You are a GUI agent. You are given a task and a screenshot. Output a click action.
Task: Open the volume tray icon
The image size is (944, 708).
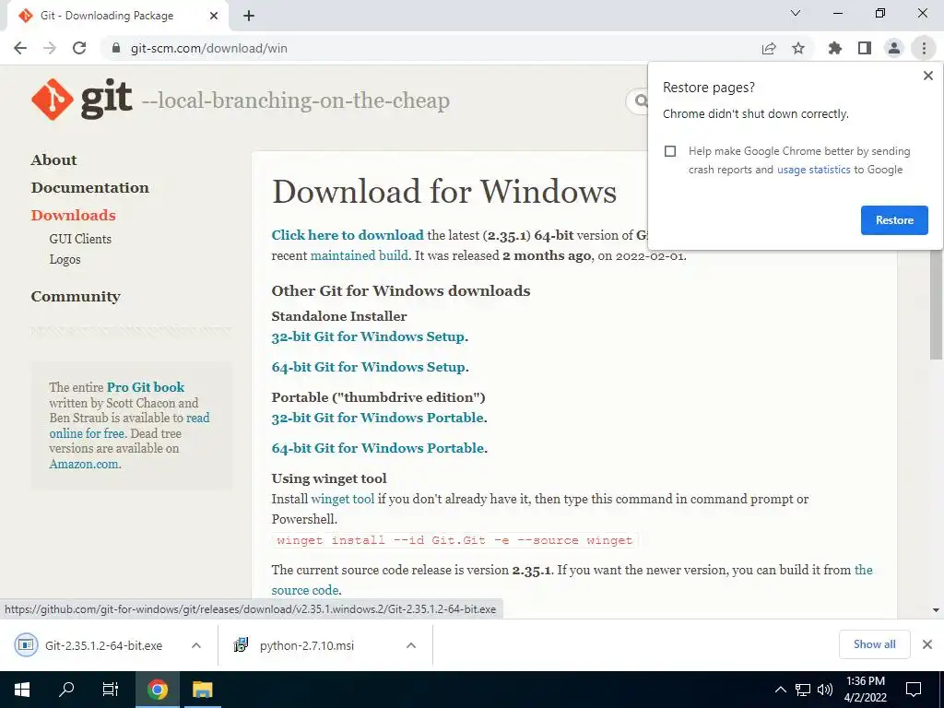(825, 690)
